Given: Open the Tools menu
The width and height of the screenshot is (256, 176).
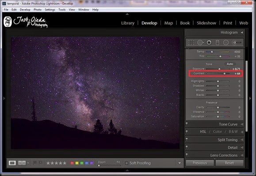Looking at the screenshot, I should click(x=62, y=10).
